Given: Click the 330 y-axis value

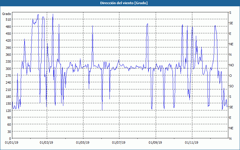Looking at the screenshot, I should 9,61.
